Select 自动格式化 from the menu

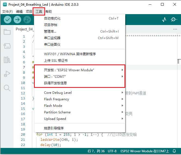pyautogui.click(x=52, y=18)
